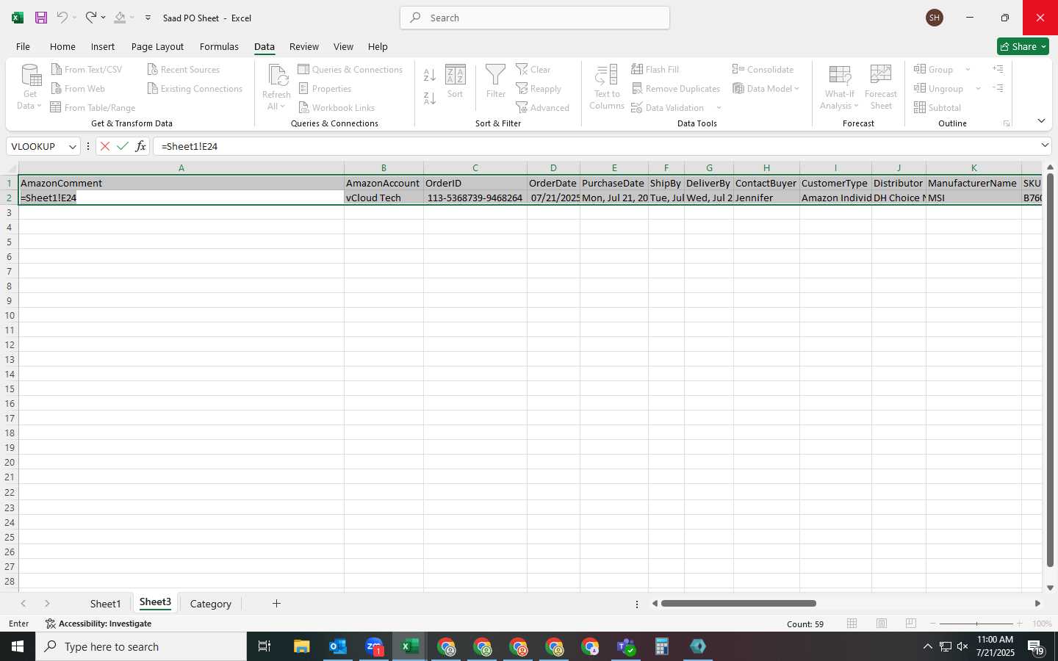Click Advanced filter
1058x661 pixels.
point(543,107)
